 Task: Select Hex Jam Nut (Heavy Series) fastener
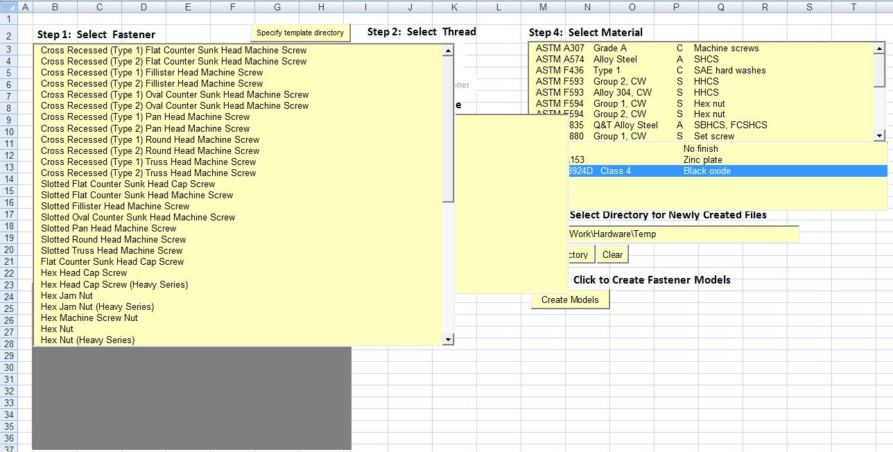coord(97,306)
